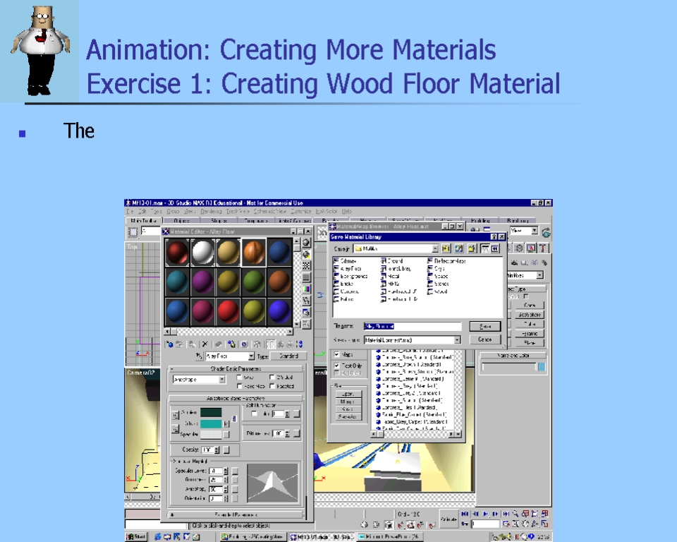Enable the Wire checkbox in shader parameters
The height and width of the screenshot is (542, 677).
[238, 378]
